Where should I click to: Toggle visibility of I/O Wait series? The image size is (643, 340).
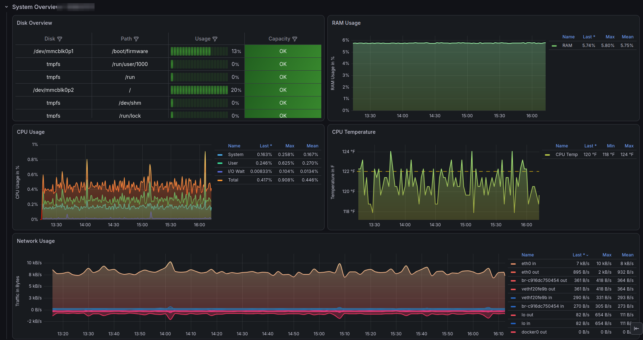236,171
